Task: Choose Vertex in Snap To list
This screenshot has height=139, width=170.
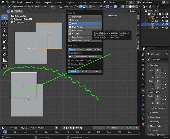Action: (x=85, y=20)
